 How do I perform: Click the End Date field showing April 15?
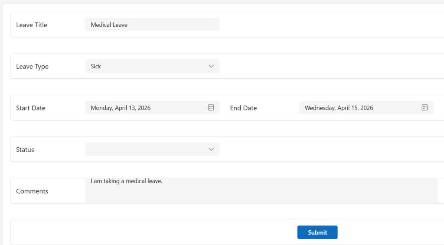(366, 108)
